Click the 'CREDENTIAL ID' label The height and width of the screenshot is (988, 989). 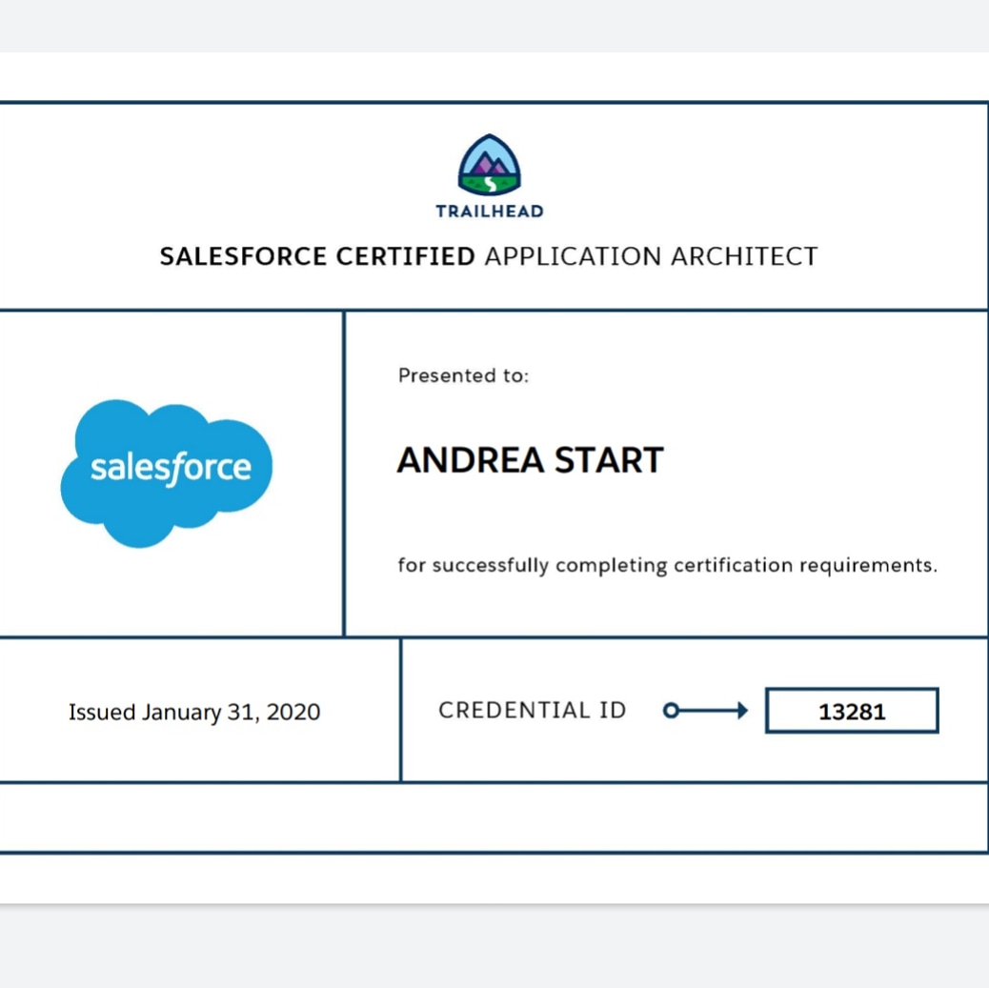pos(533,710)
